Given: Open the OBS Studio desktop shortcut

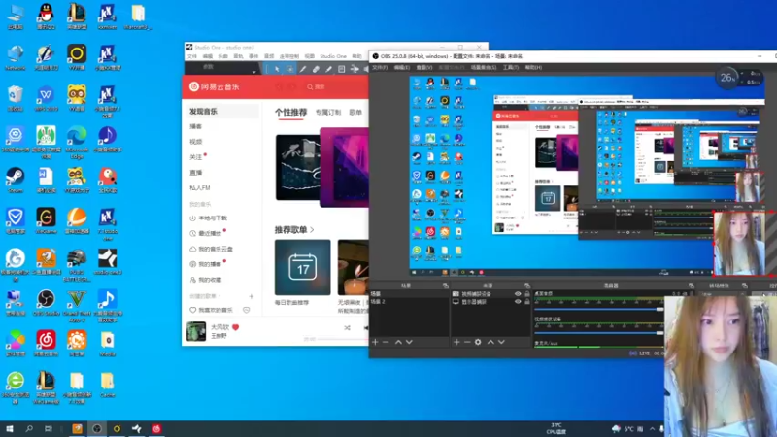Looking at the screenshot, I should (x=46, y=303).
